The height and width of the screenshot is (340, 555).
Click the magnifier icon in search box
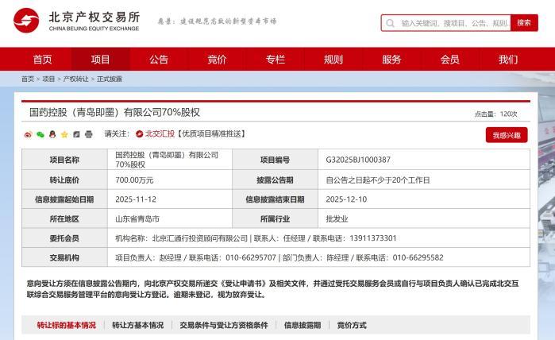tap(390, 23)
